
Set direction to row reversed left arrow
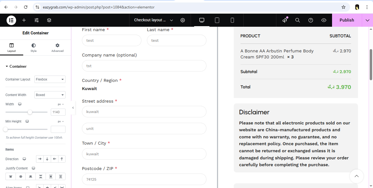point(55,159)
